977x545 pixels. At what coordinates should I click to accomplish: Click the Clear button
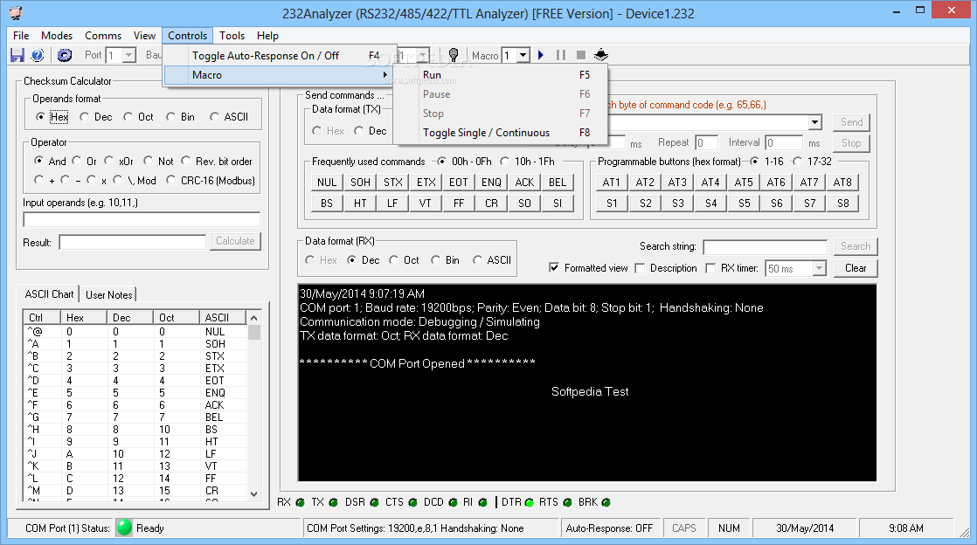tap(856, 268)
